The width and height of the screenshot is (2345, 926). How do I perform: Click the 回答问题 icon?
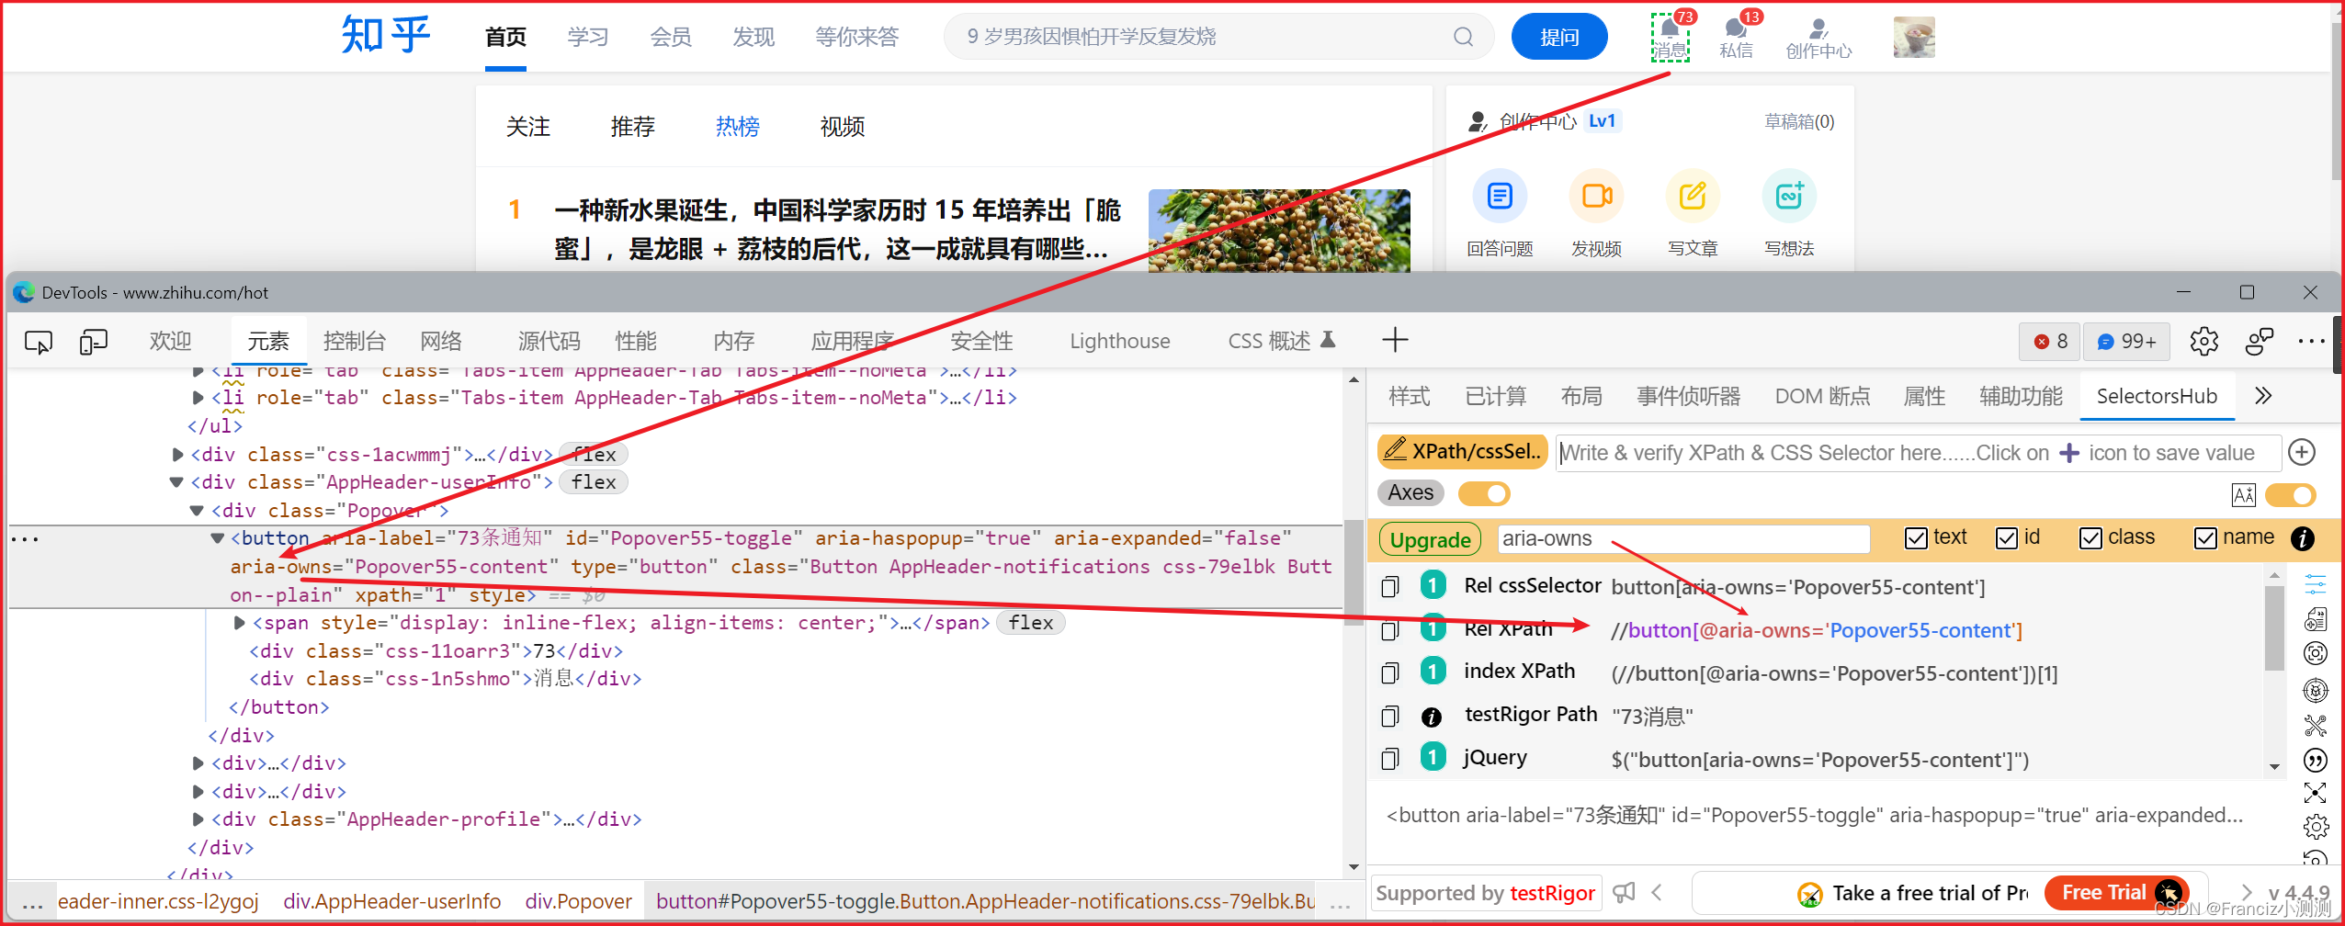coord(1500,196)
